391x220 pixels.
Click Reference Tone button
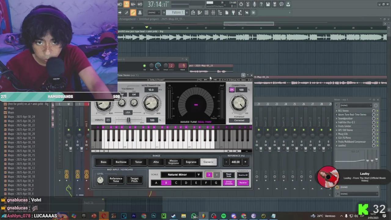pyautogui.click(x=116, y=180)
